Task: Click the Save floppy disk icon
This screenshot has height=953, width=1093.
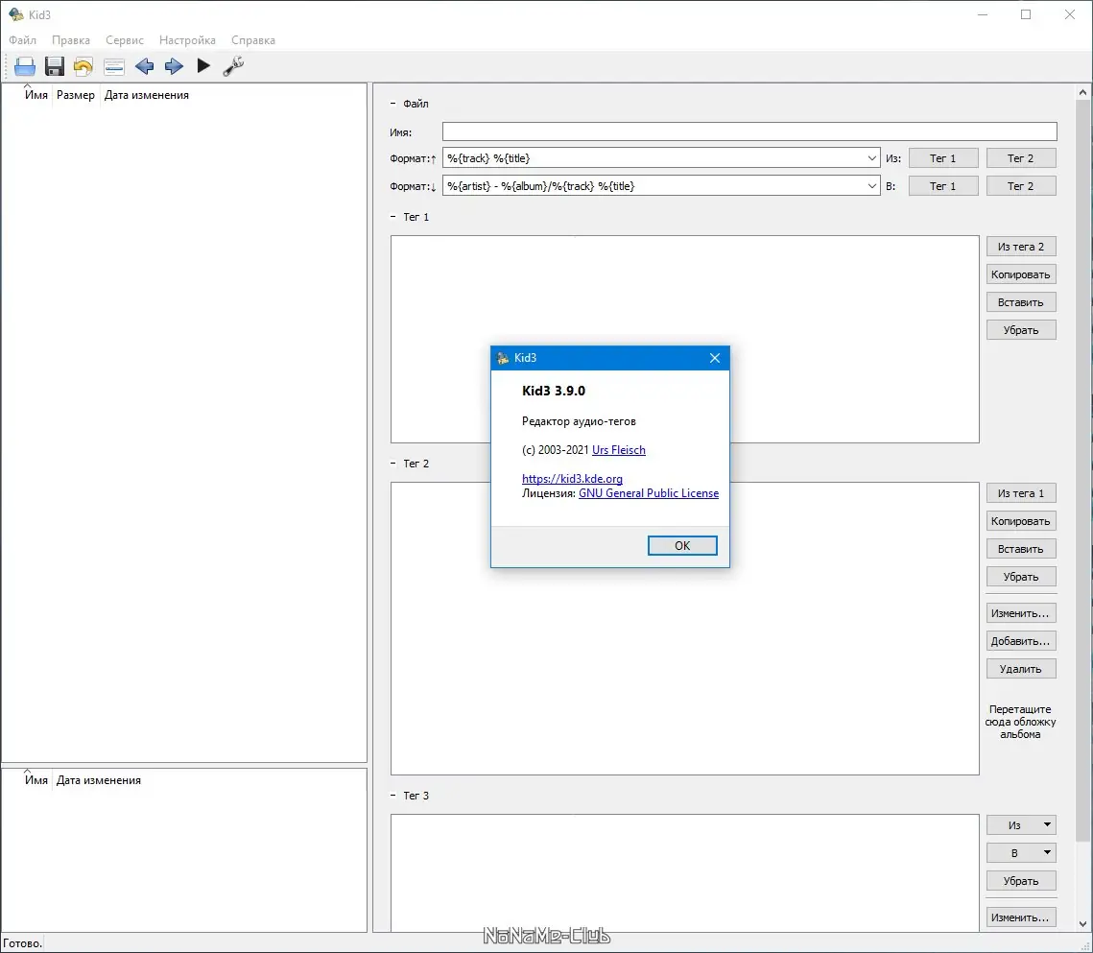Action: click(55, 66)
